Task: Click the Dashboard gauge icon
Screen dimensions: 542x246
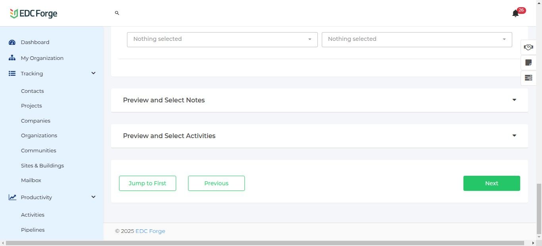Action: [x=12, y=42]
